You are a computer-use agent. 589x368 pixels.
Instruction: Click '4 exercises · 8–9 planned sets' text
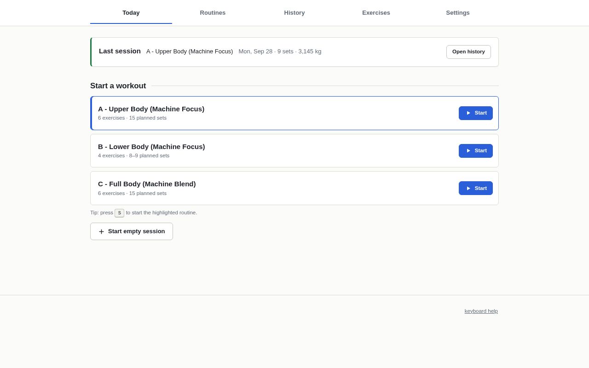point(133,155)
